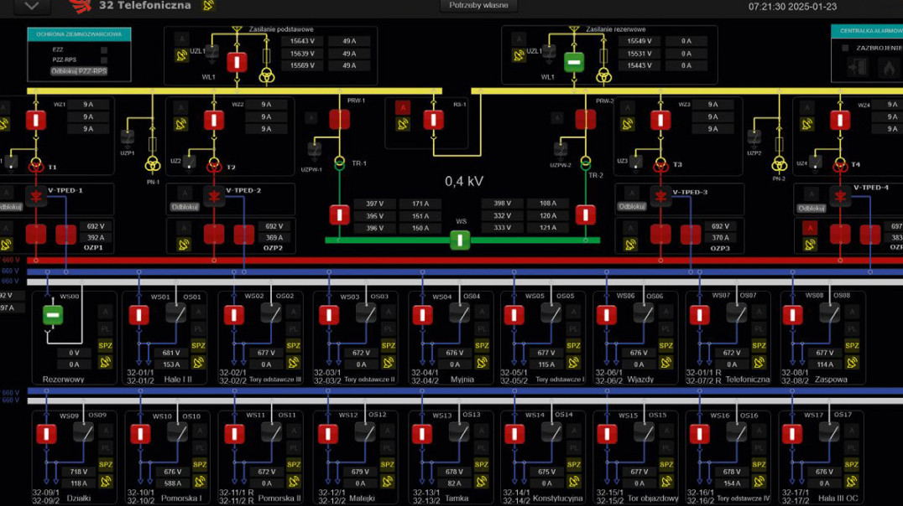Click the fire alarm flame icon
This screenshot has height=506, width=903.
[888, 68]
